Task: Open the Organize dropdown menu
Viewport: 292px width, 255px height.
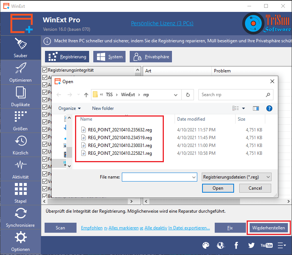Action: [x=69, y=108]
